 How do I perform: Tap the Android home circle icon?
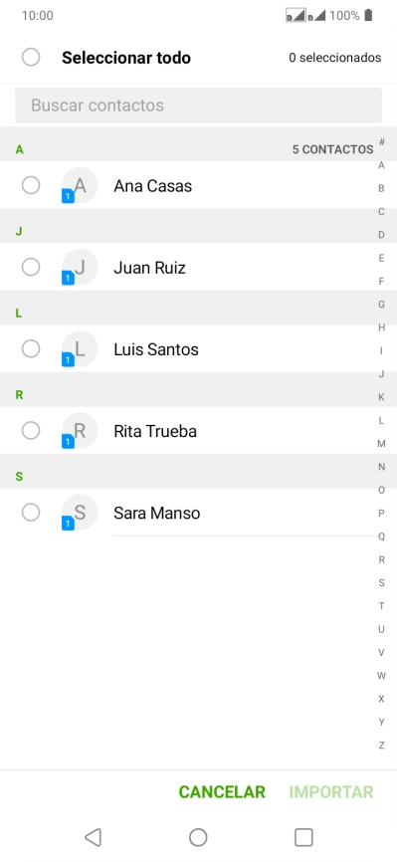(x=198, y=837)
